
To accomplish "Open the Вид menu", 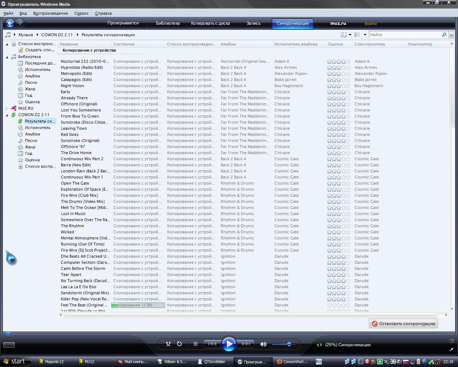I will coord(23,13).
